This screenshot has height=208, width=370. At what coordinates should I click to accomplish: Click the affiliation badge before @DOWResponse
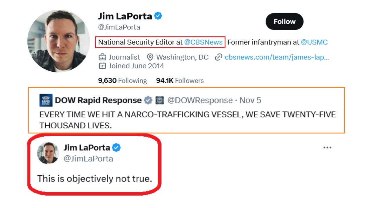(x=159, y=101)
